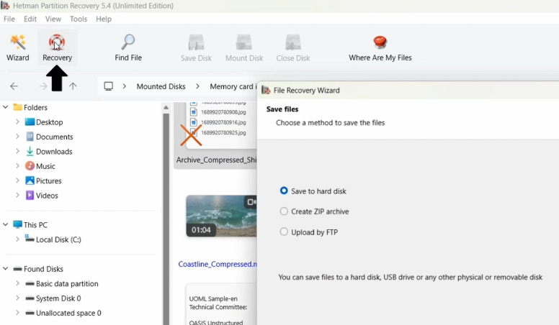The height and width of the screenshot is (325, 559).
Task: Collapse the This PC section
Action: pos(6,224)
